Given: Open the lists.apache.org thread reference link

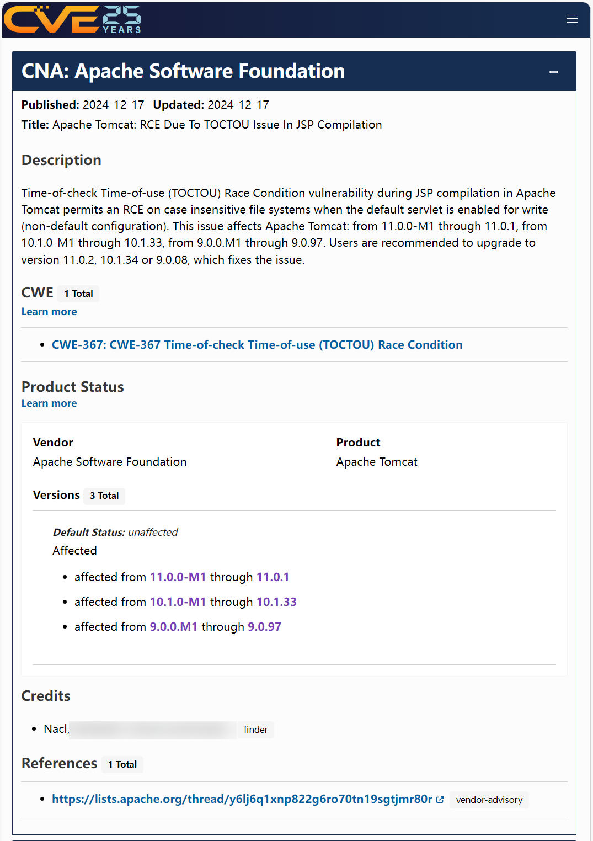Looking at the screenshot, I should 242,799.
